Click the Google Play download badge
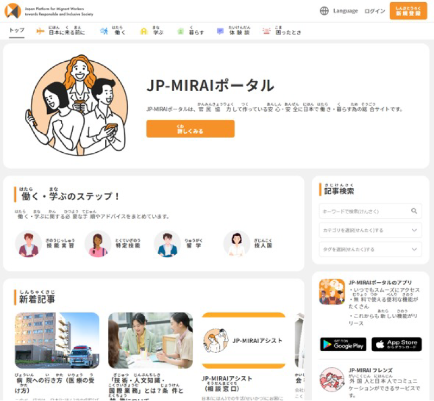This screenshot has width=434, height=401. coord(343,344)
